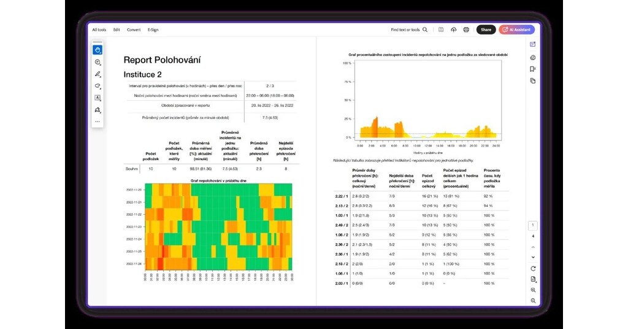The height and width of the screenshot is (329, 628).
Task: Click row label 2.49 / 2
Action: (x=342, y=225)
